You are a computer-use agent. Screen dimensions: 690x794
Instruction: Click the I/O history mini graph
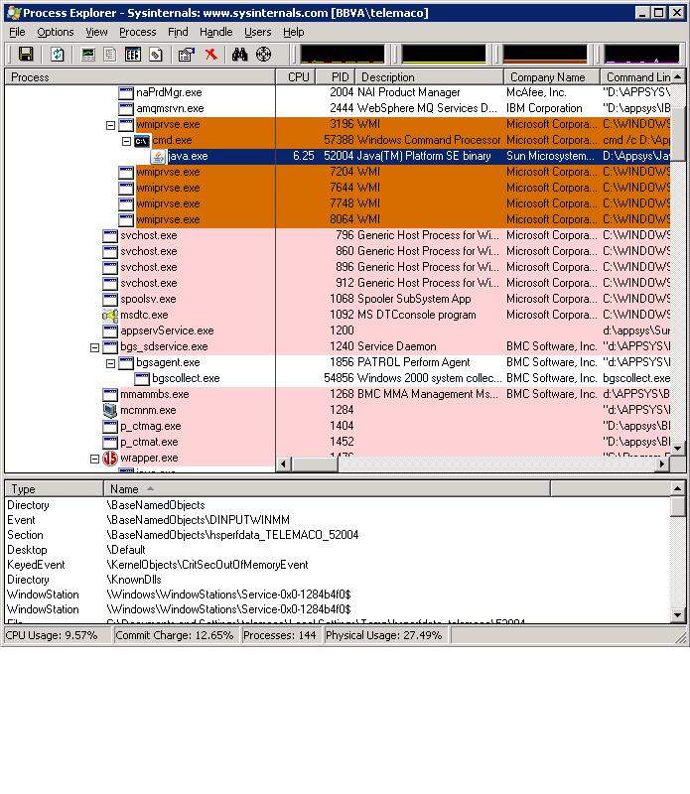coord(641,55)
